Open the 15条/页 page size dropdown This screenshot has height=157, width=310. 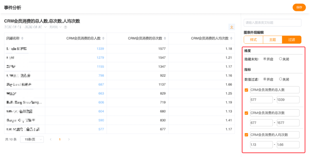(x=32, y=139)
